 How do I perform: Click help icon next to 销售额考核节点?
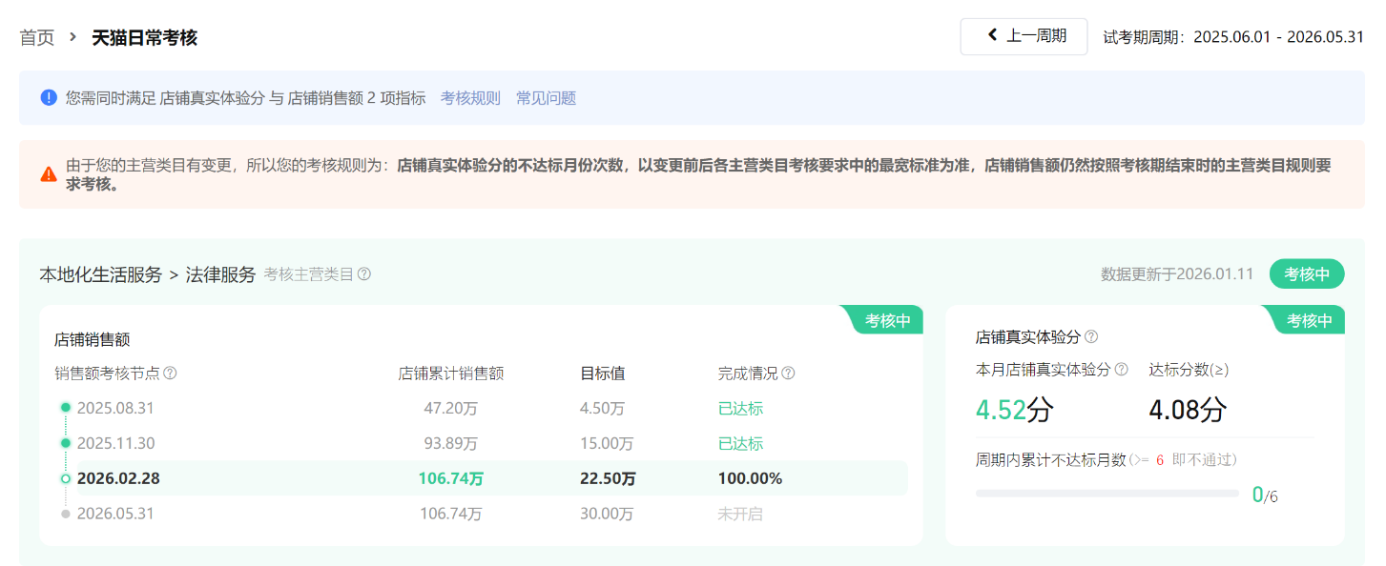[x=170, y=374]
